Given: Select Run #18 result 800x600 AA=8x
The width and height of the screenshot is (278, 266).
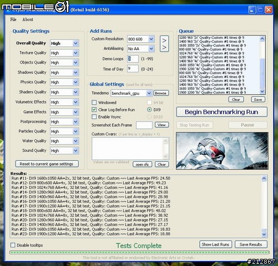Looking at the screenshot, I should coord(89,211).
